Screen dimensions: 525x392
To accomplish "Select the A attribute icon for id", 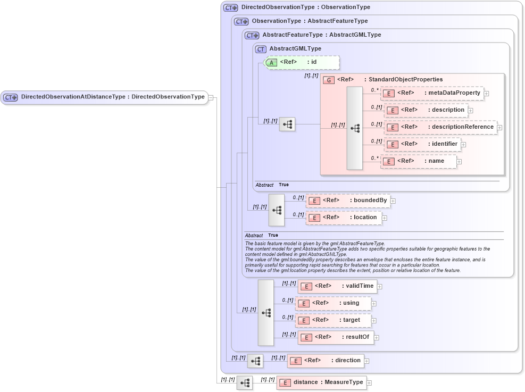I will point(271,62).
